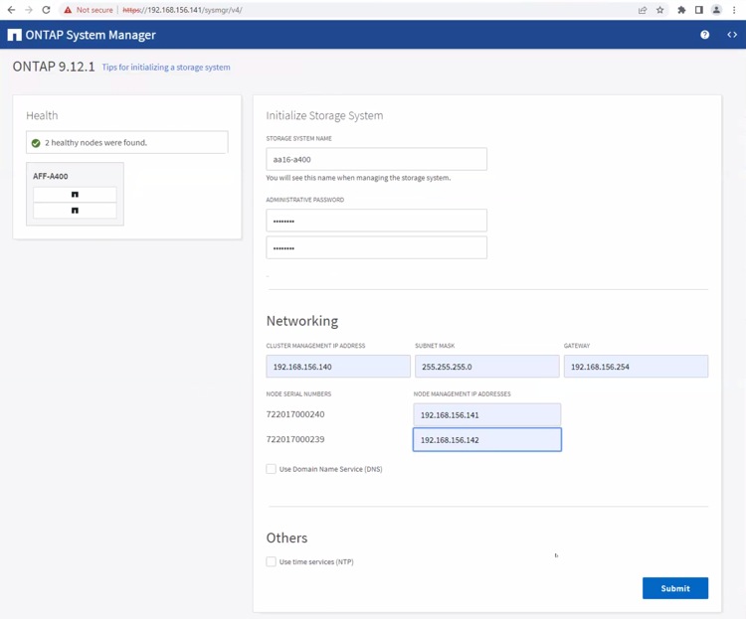Click the Storage System Name field
Screen dimensions: 746x619
tap(376, 159)
